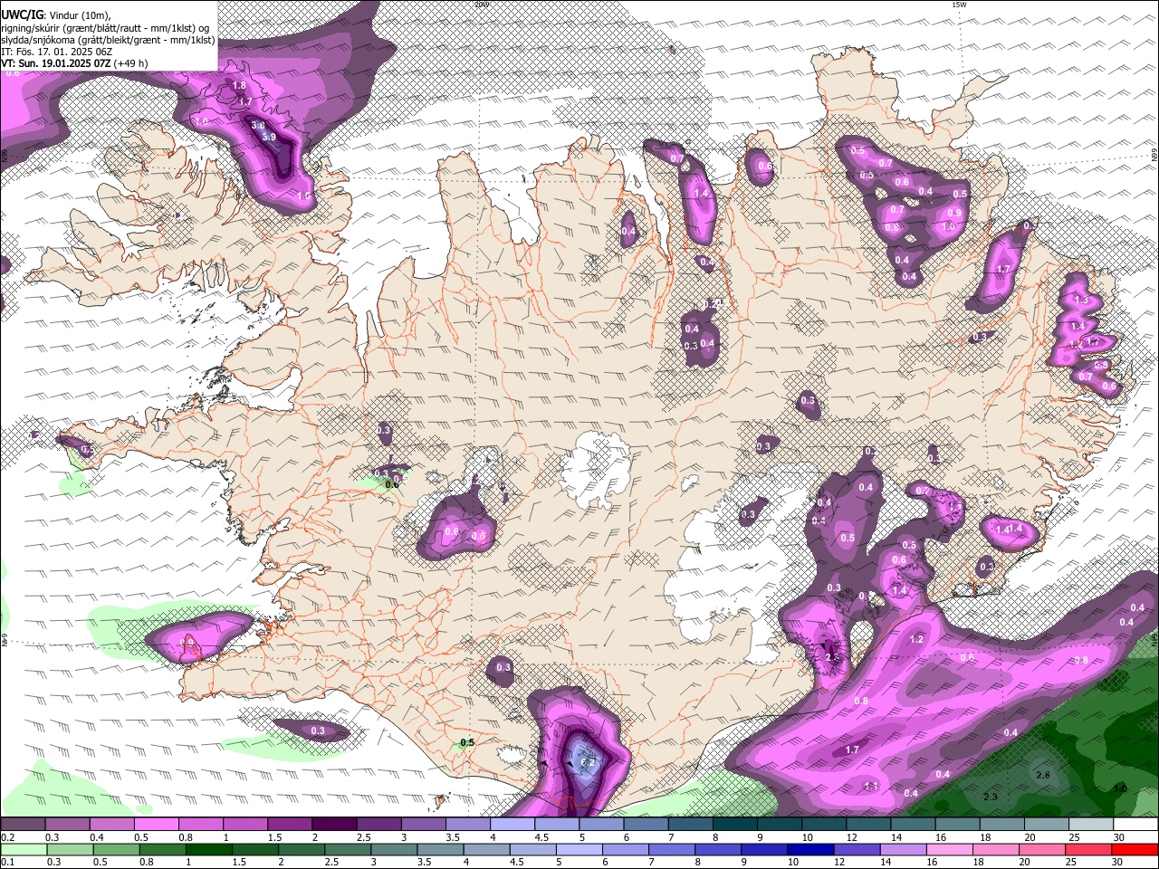Click the darkest green legend swatch between 1 and 1.5
The width and height of the screenshot is (1159, 869).
(x=208, y=849)
